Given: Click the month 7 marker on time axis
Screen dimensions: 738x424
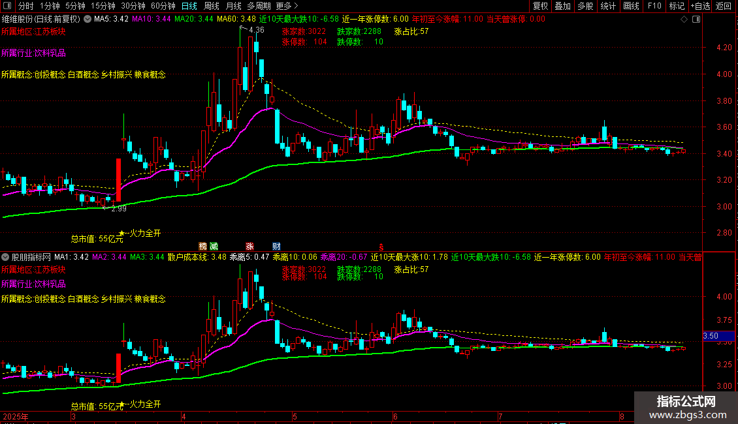Looking at the screenshot, I should point(500,416).
